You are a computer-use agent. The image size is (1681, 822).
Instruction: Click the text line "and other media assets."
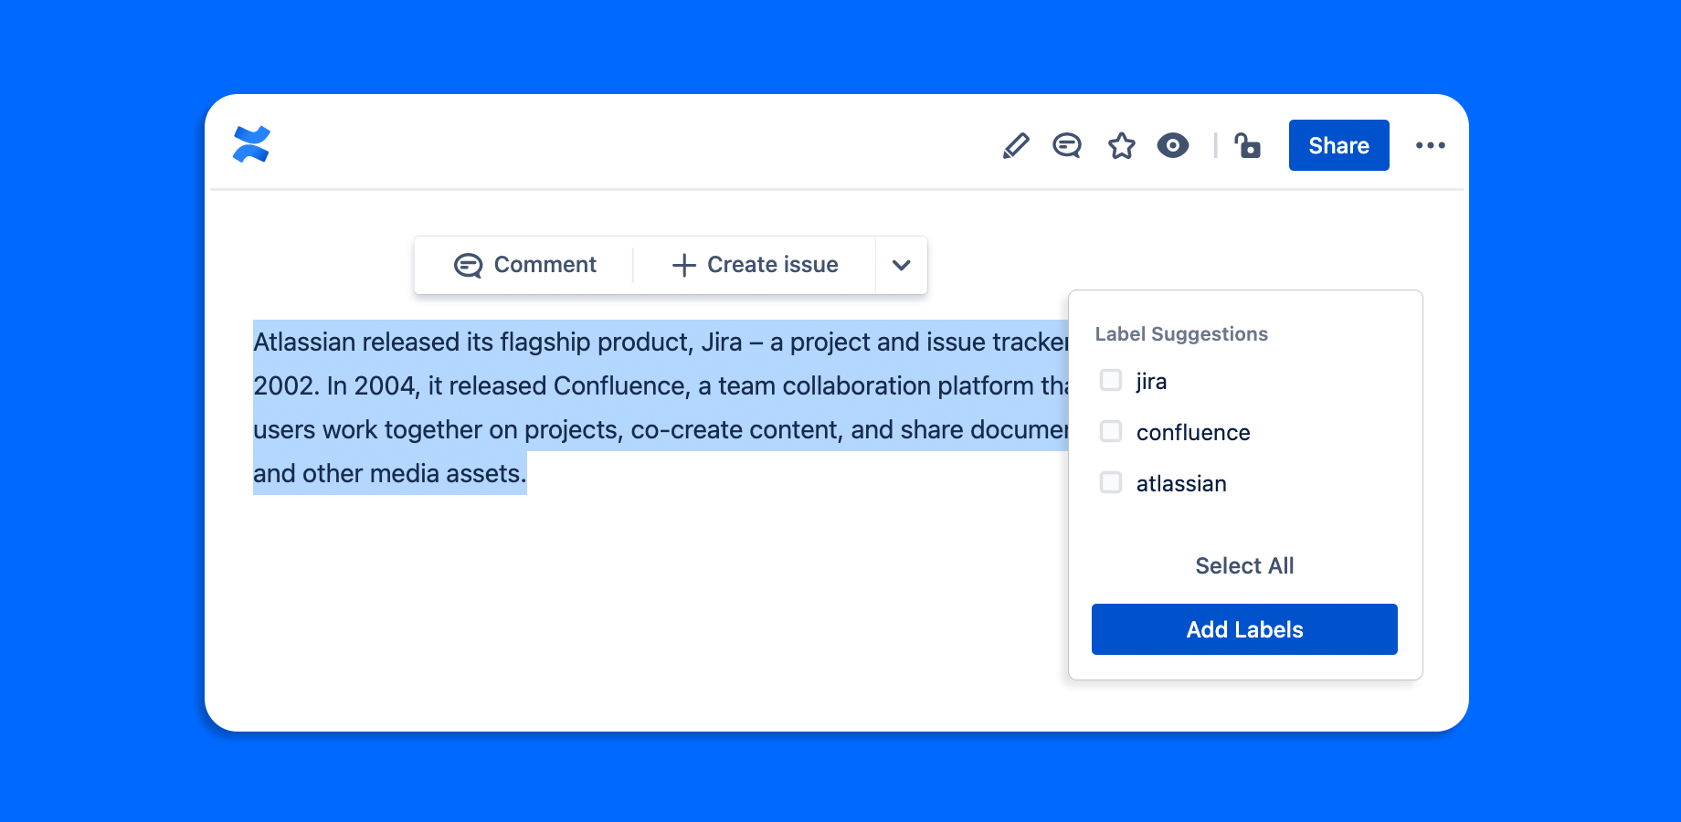click(x=390, y=473)
